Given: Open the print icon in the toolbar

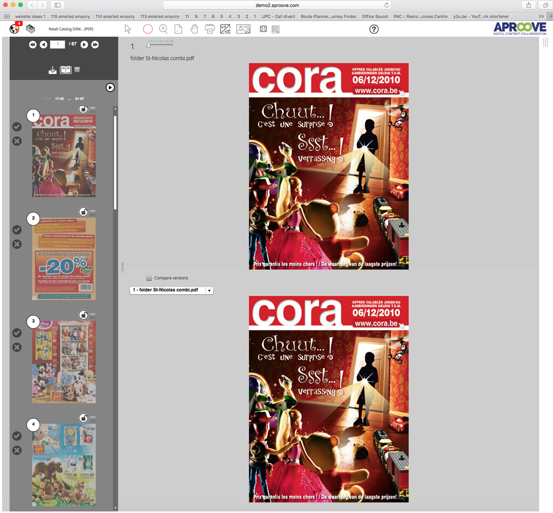Looking at the screenshot, I should coord(210,29).
